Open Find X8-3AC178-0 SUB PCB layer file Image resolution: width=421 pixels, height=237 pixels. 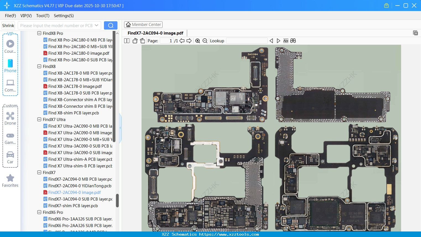pos(78,93)
